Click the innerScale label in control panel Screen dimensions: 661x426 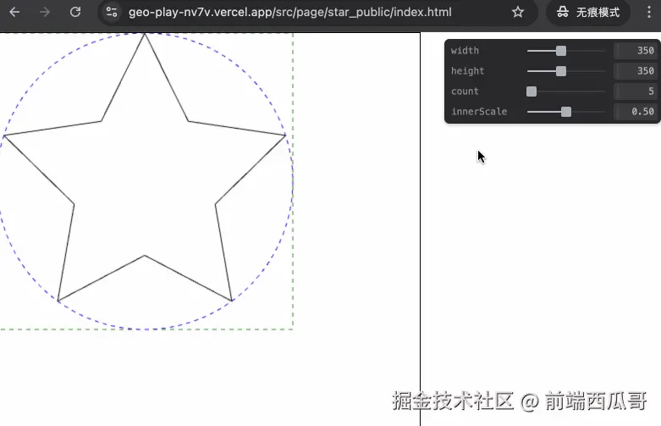click(479, 111)
